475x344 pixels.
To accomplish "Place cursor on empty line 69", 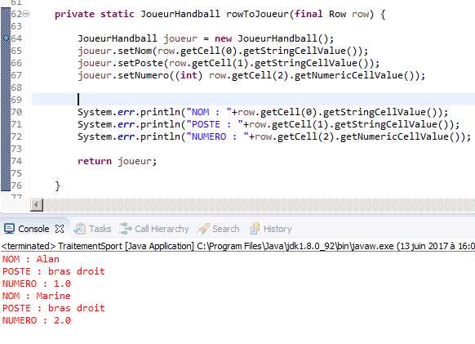I will coord(253,100).
